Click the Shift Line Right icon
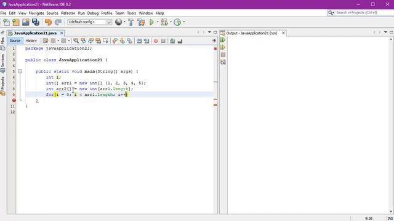 click(147, 41)
